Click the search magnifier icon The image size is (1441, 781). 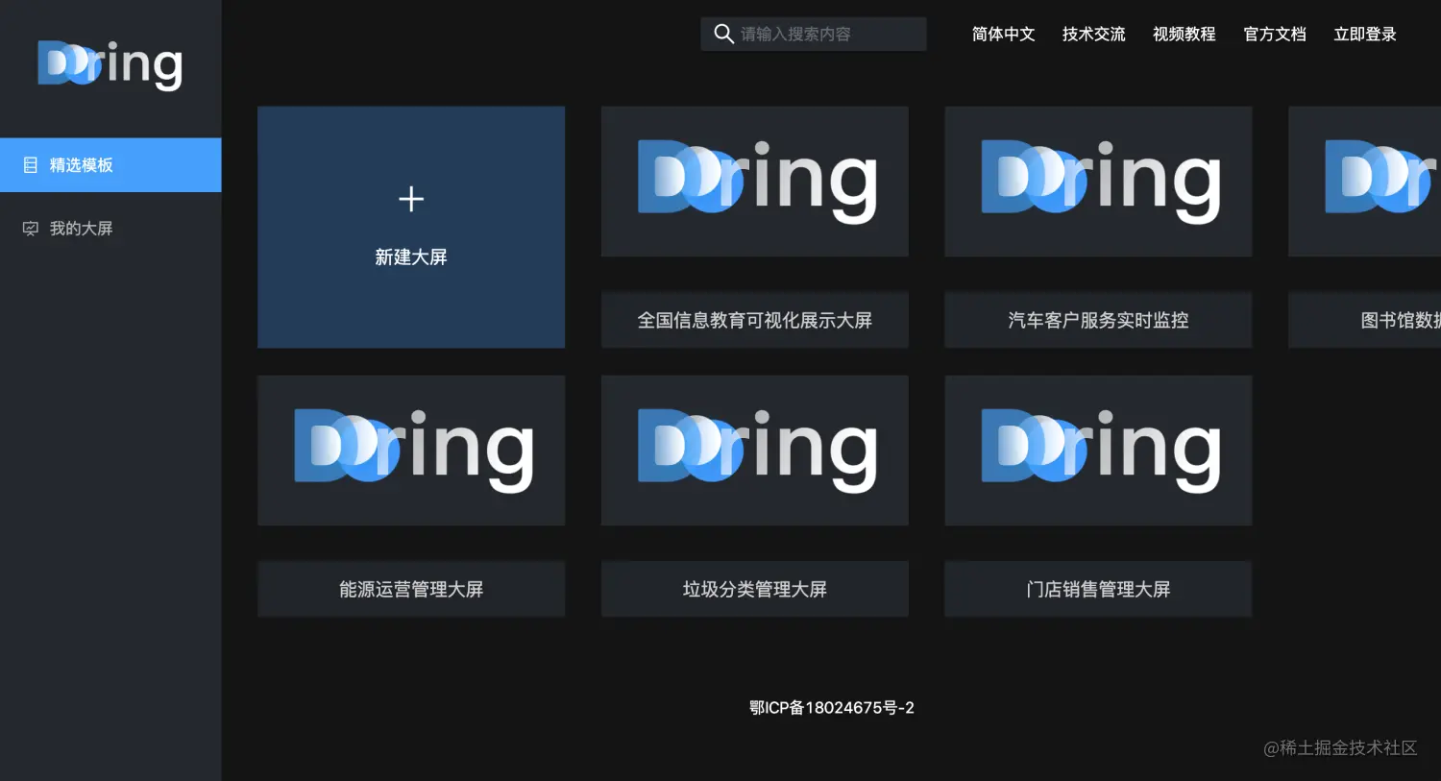[723, 34]
